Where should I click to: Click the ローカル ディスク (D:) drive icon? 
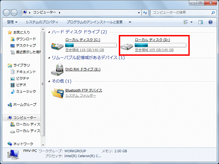[x=127, y=47]
